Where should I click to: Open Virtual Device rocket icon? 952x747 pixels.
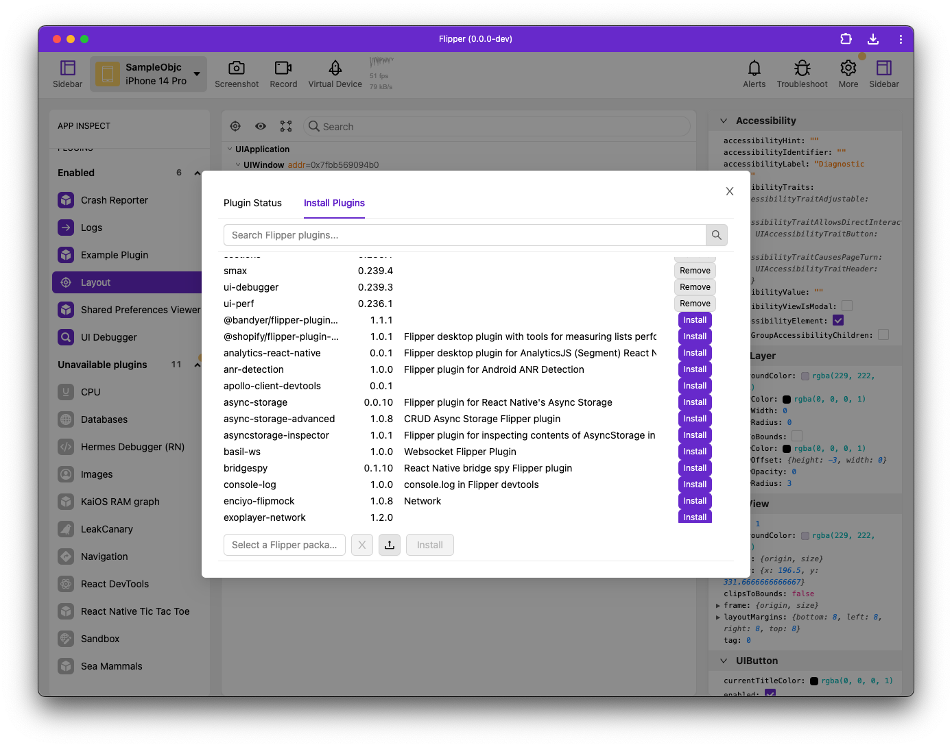point(335,73)
